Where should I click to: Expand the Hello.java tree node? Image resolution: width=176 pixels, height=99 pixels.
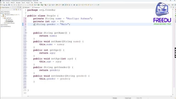(x=5, y=20)
